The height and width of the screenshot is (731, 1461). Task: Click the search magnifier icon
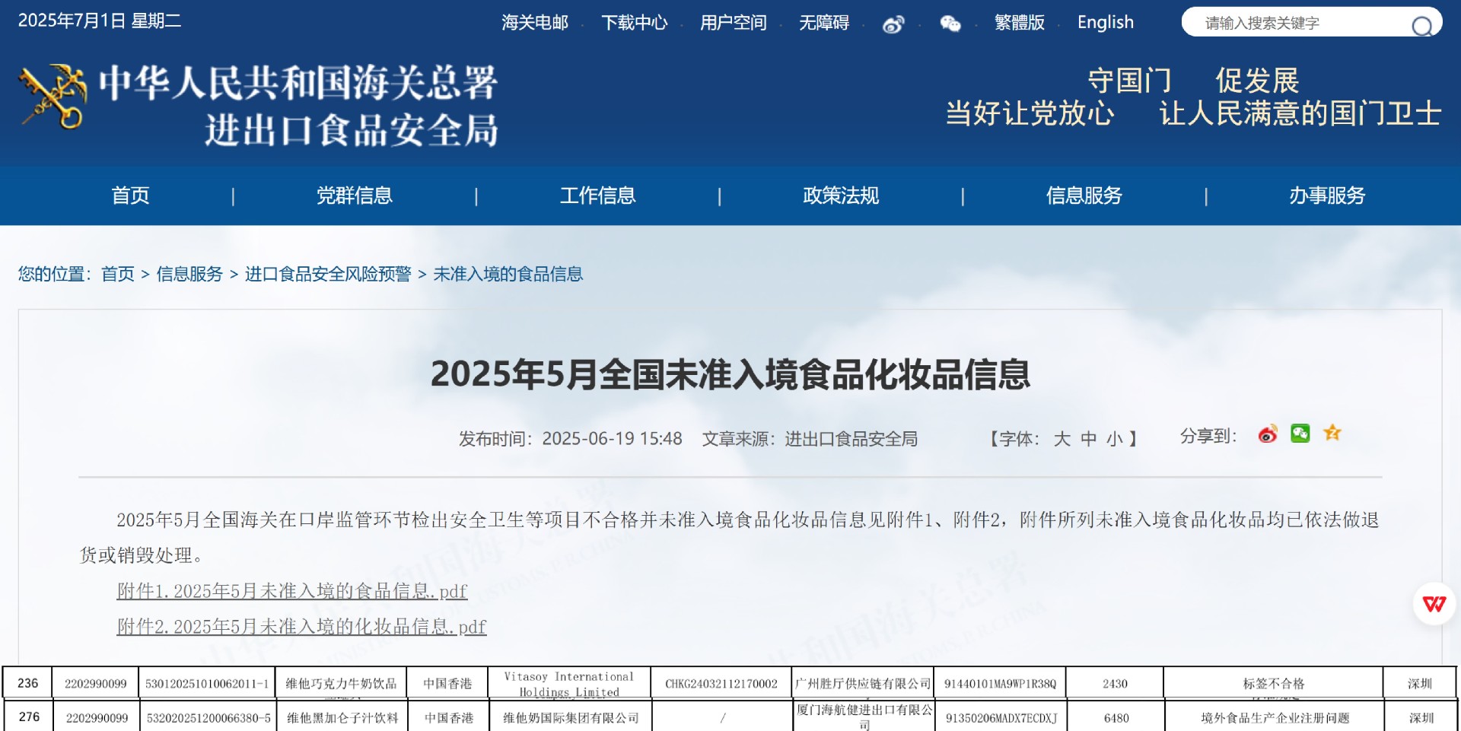coord(1421,27)
